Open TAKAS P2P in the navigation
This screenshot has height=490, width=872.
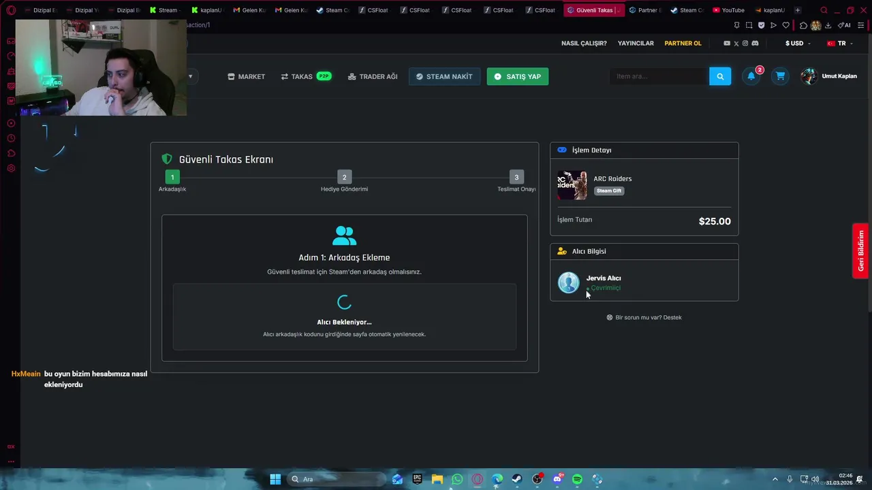click(306, 76)
